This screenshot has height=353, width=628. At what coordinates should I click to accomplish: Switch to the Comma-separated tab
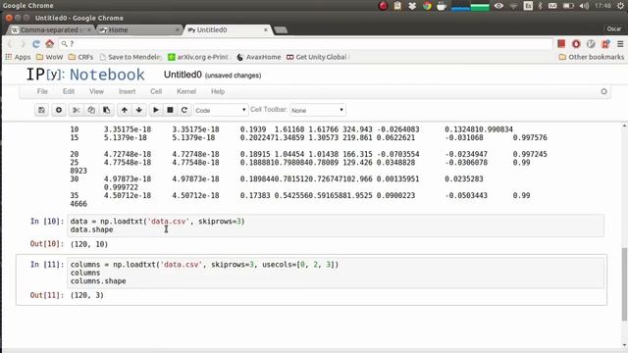pyautogui.click(x=49, y=30)
